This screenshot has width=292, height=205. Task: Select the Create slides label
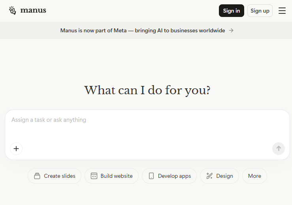pos(59,176)
